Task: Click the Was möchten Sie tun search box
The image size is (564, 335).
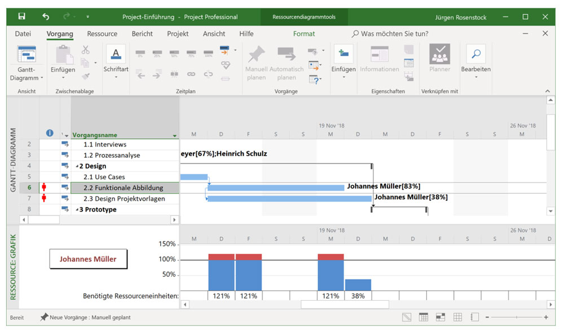Action: point(390,33)
